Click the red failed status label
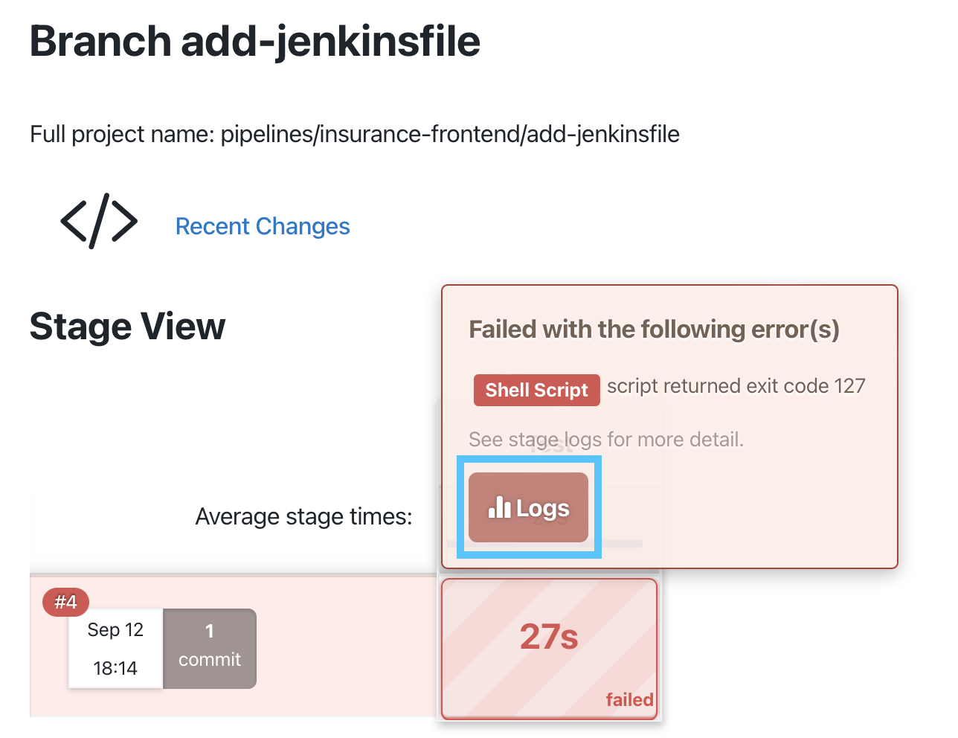The height and width of the screenshot is (738, 958). point(629,700)
